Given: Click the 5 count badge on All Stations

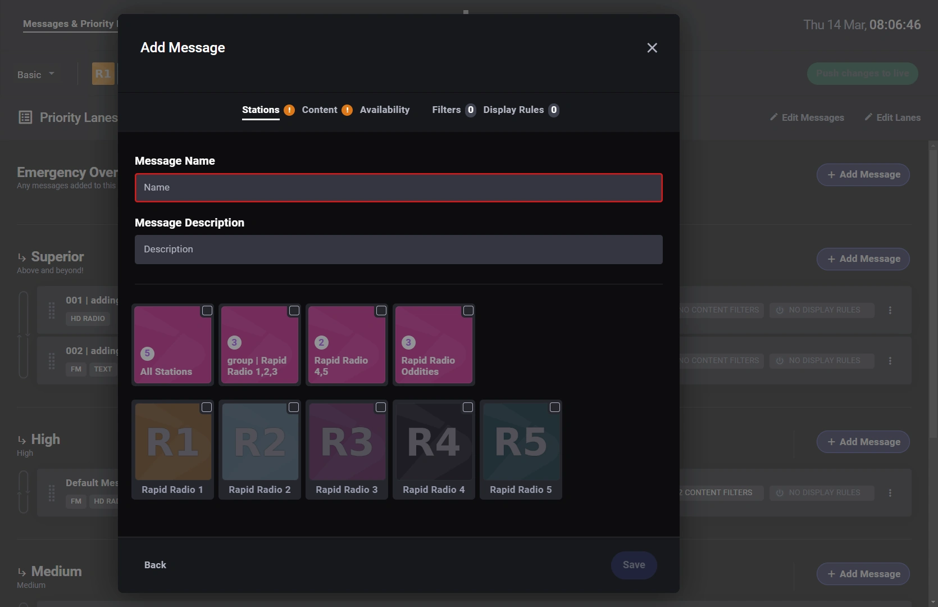Looking at the screenshot, I should [147, 354].
